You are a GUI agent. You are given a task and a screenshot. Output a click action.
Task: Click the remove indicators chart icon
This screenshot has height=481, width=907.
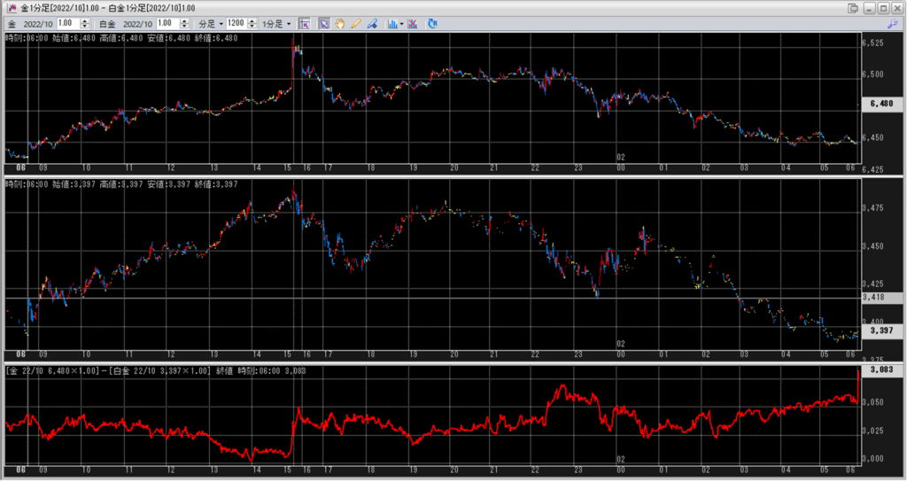tap(413, 23)
